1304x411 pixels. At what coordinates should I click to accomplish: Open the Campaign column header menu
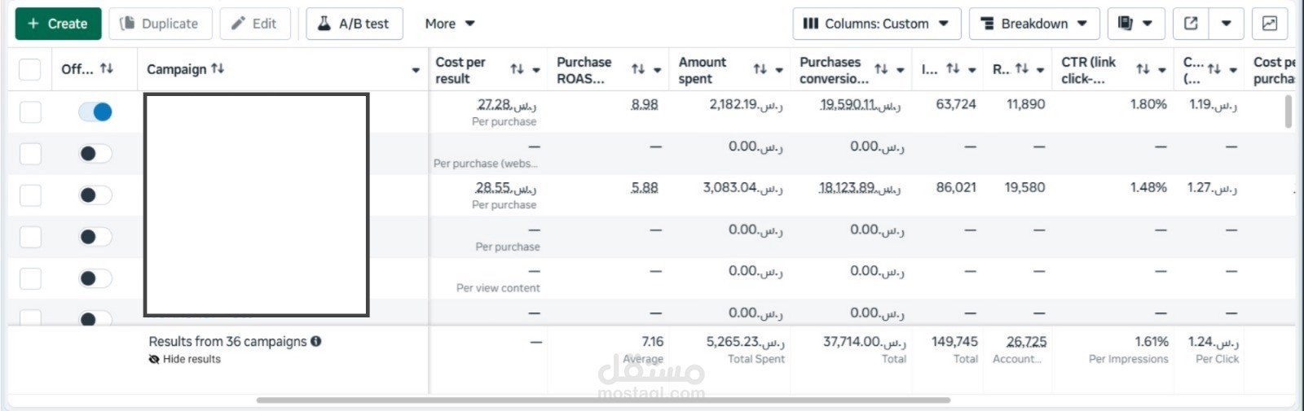(416, 70)
